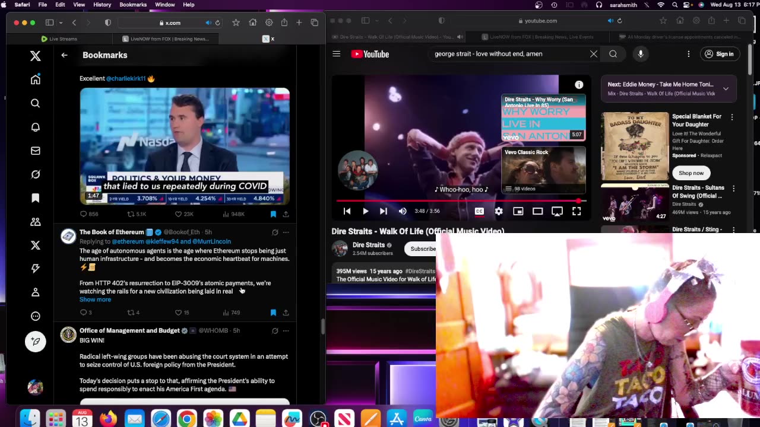Seek on the YouTube video progress bar
760x427 pixels.
[x=461, y=201]
